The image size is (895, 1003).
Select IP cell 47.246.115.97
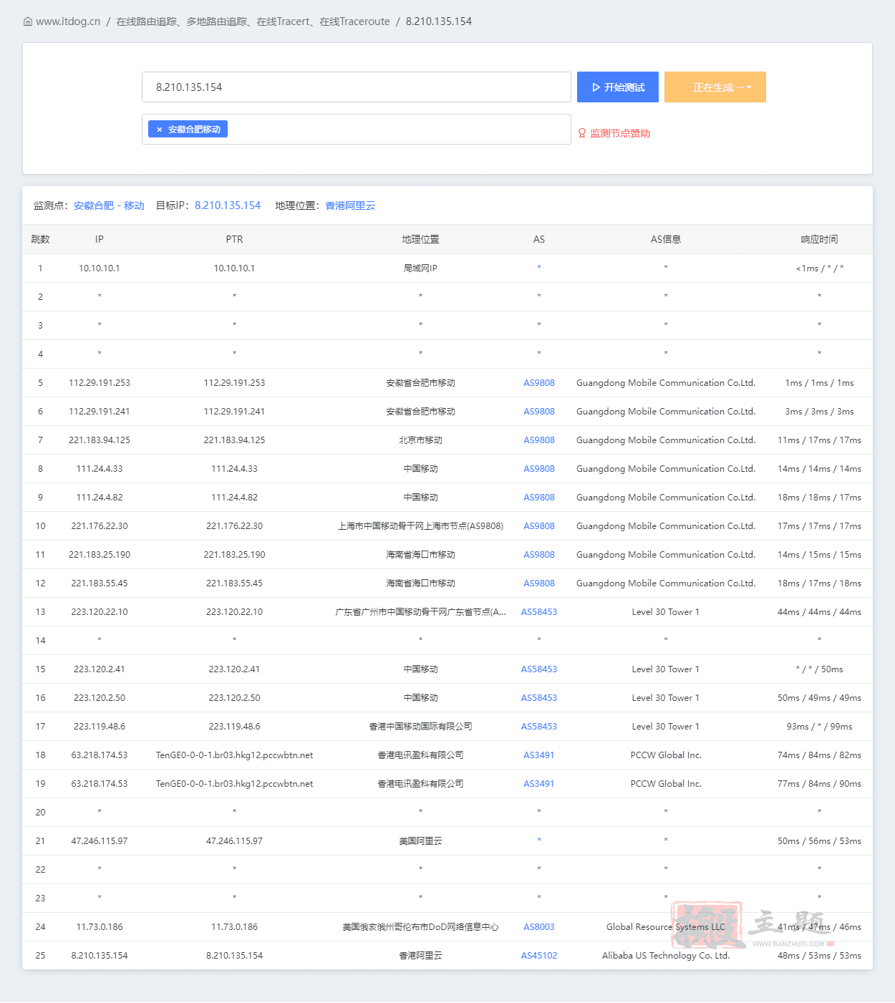tap(100, 841)
